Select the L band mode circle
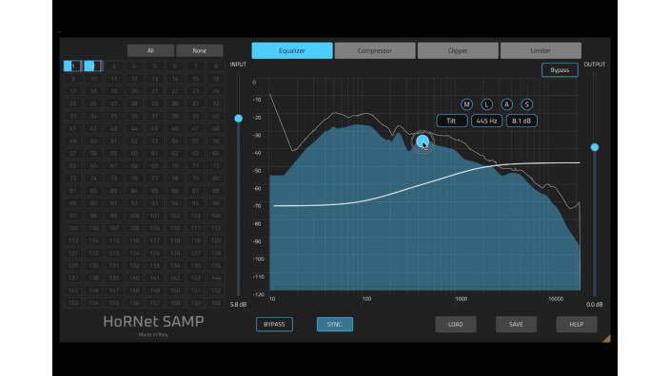 [x=486, y=104]
